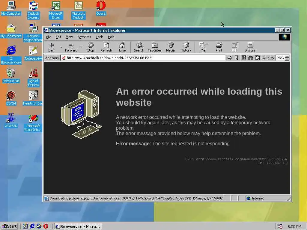Screen dimensions: 307x230
Task: Click the error computer illustration
Action: pos(81,114)
